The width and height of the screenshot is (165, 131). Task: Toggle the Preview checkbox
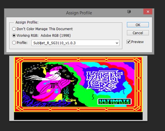pos(128,42)
